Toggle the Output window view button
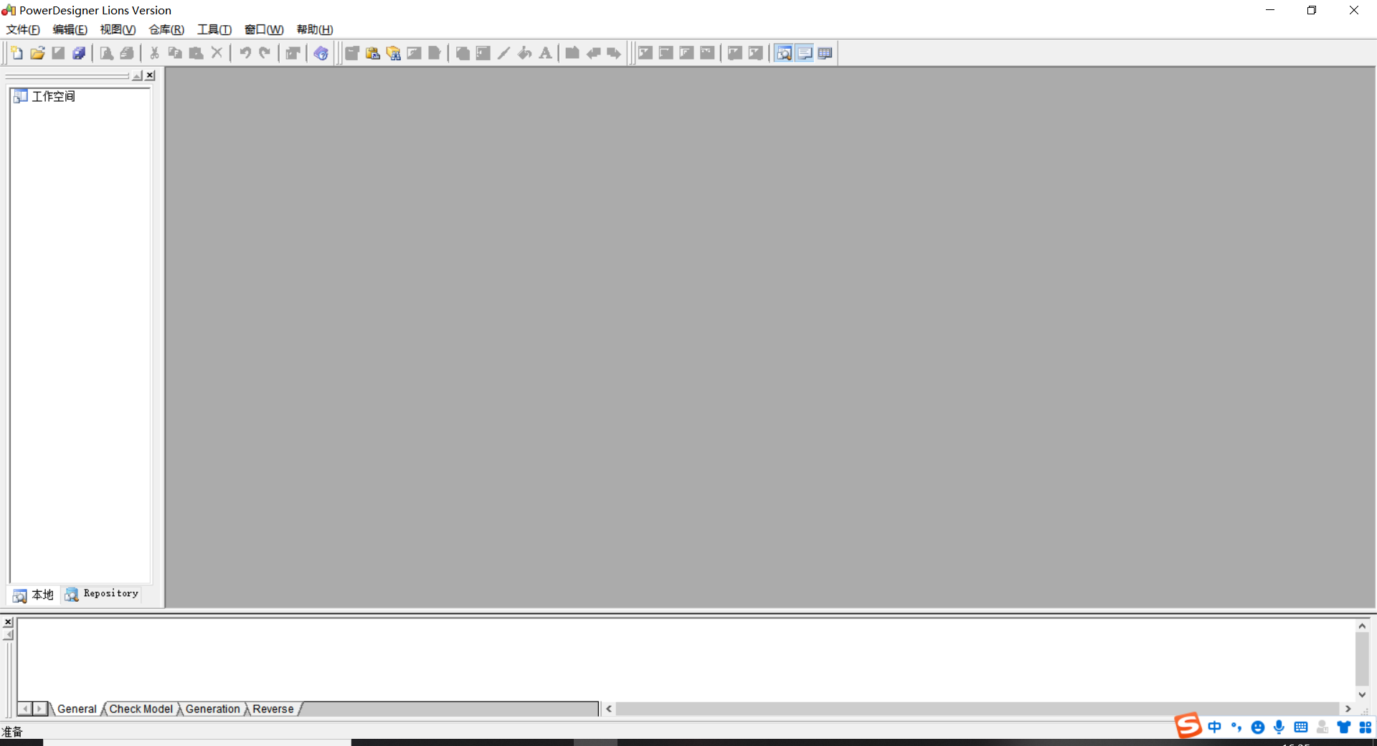 [805, 53]
